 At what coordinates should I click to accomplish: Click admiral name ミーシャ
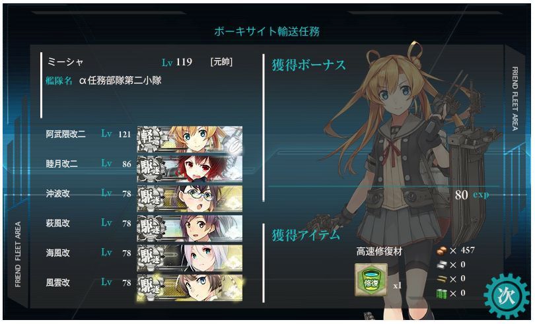tap(65, 62)
